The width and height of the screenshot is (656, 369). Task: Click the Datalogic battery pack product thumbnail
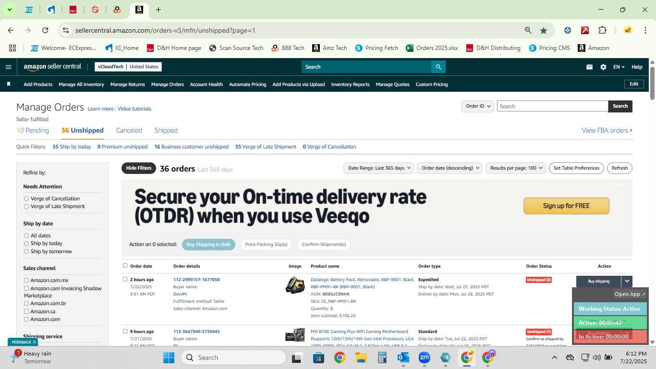pos(295,285)
